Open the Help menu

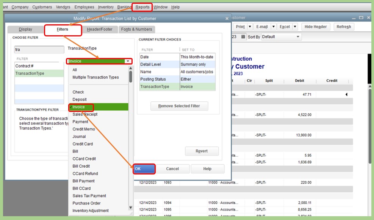[x=175, y=7]
